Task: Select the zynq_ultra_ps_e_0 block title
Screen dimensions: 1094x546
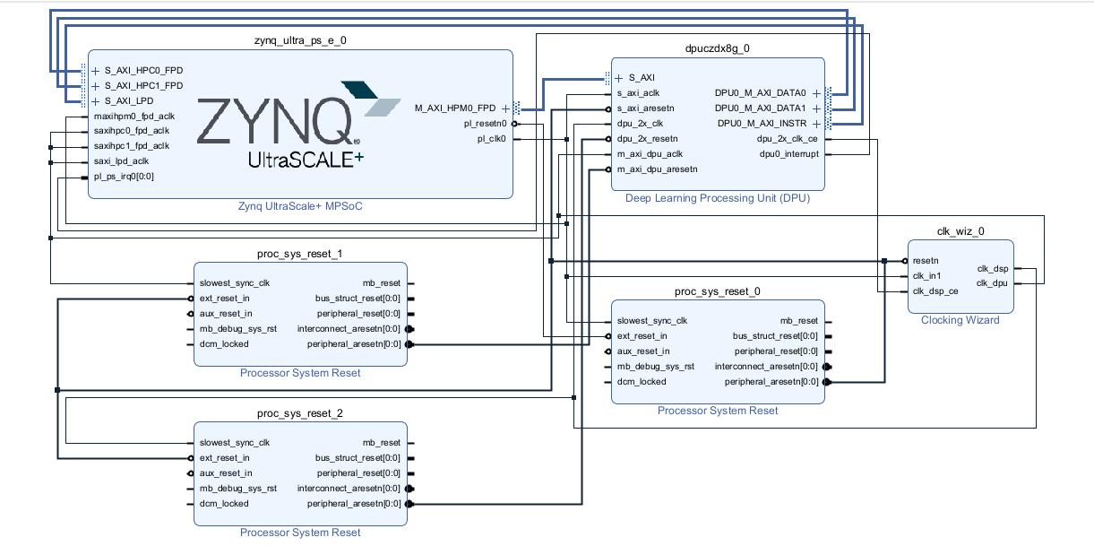Action: pyautogui.click(x=299, y=41)
